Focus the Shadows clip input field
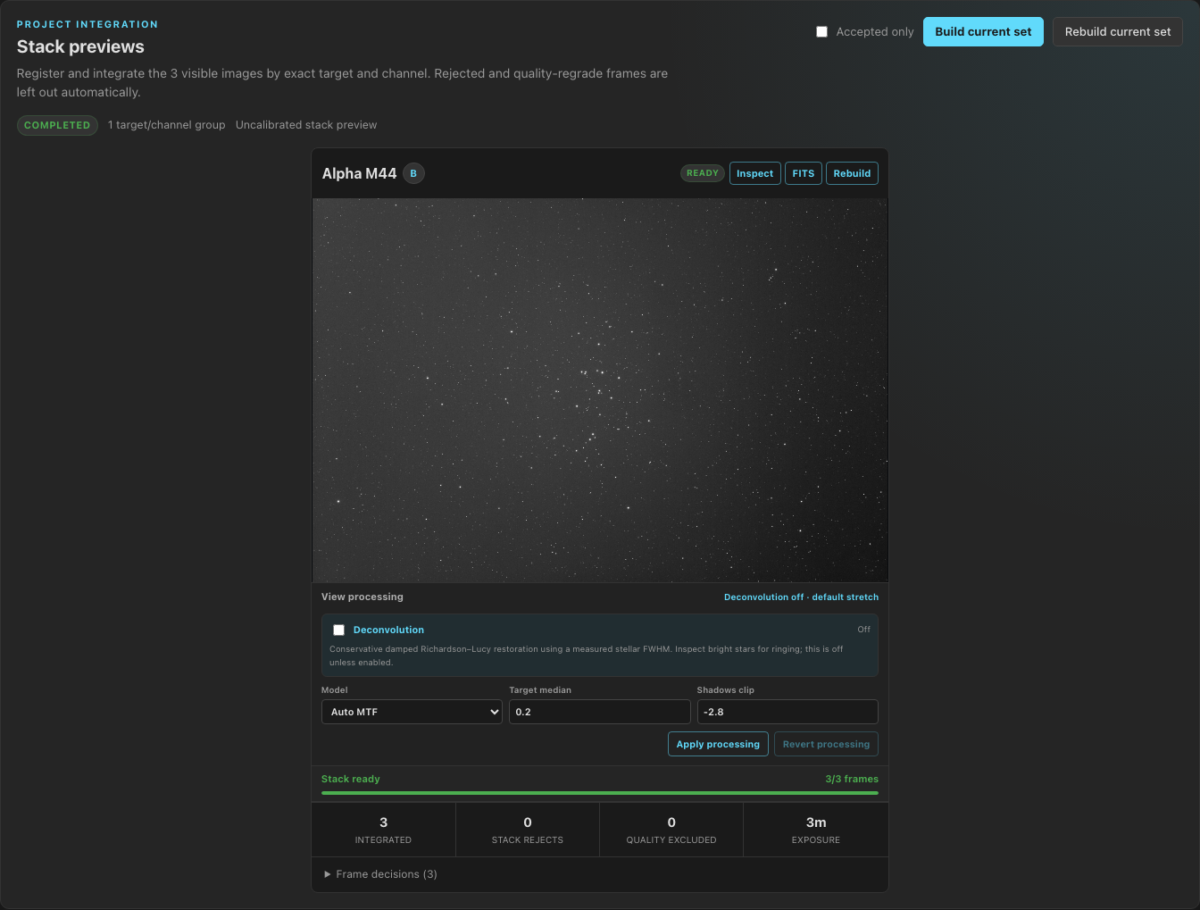The width and height of the screenshot is (1200, 910). click(787, 712)
